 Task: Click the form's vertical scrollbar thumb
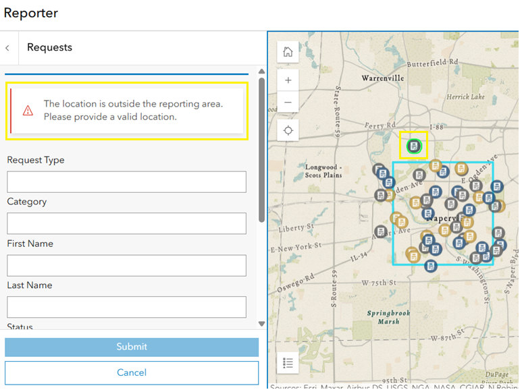261,150
